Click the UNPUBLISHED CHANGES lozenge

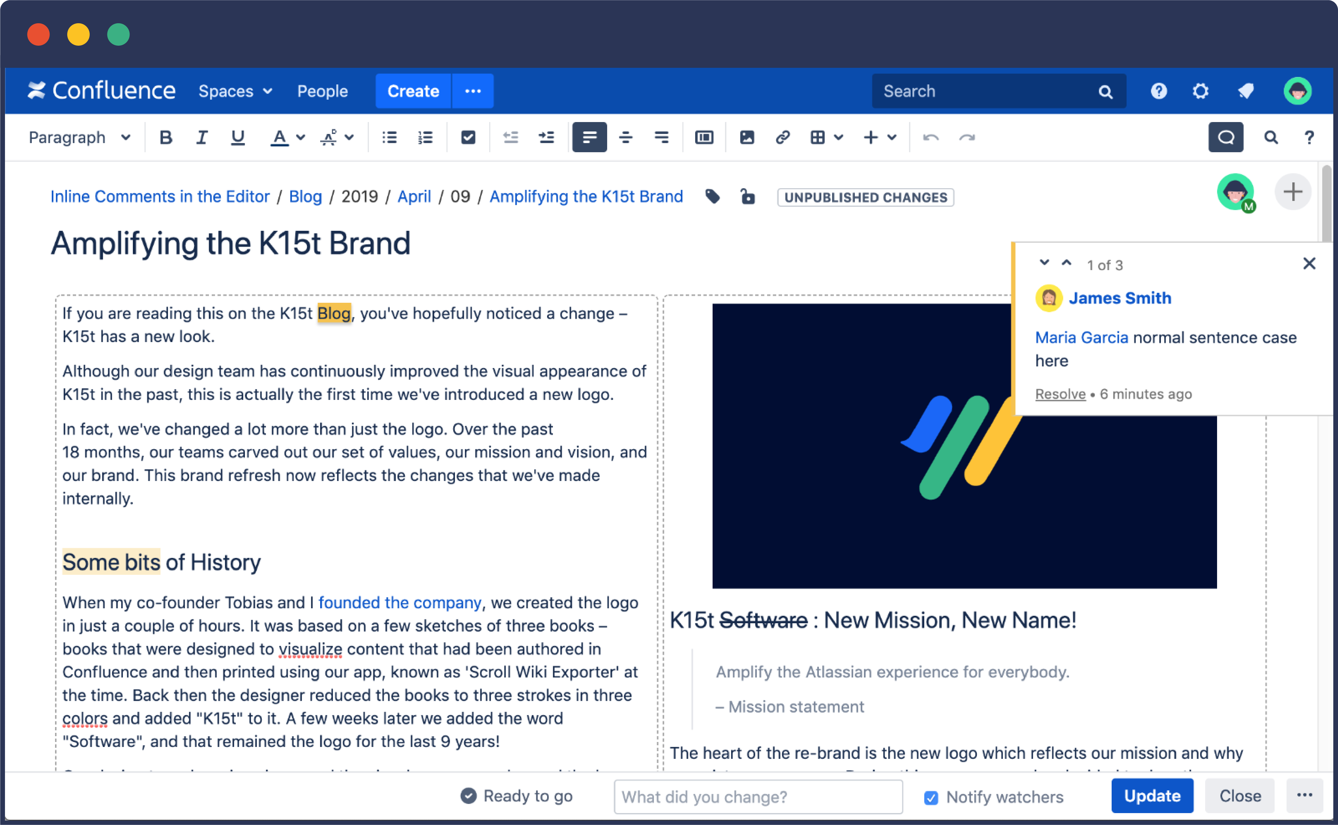coord(866,197)
